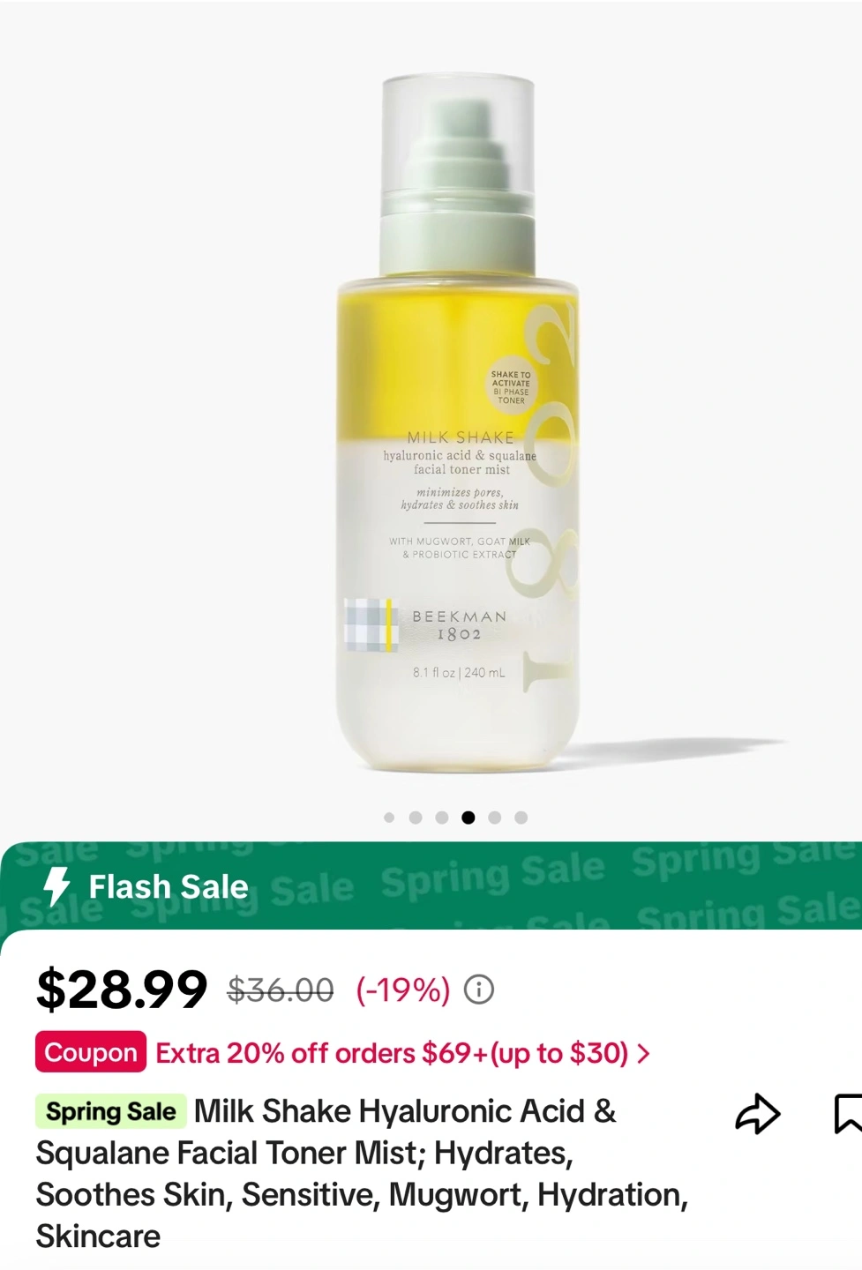
Task: Open the Flash Sale banner
Action: pos(431,885)
